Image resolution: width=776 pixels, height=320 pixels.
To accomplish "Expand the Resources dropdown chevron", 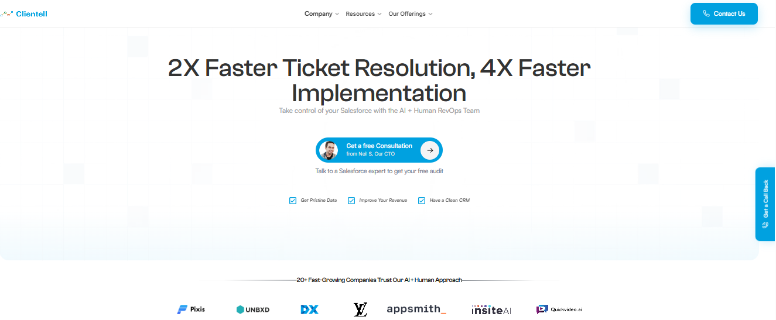I will pyautogui.click(x=380, y=14).
